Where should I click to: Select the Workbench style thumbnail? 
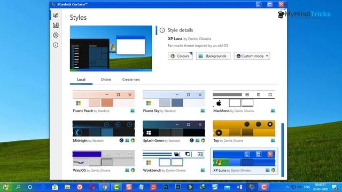(174, 158)
